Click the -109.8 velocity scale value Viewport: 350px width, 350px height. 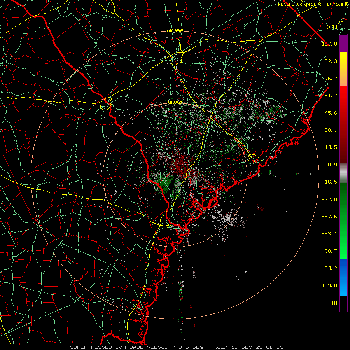coord(328,285)
